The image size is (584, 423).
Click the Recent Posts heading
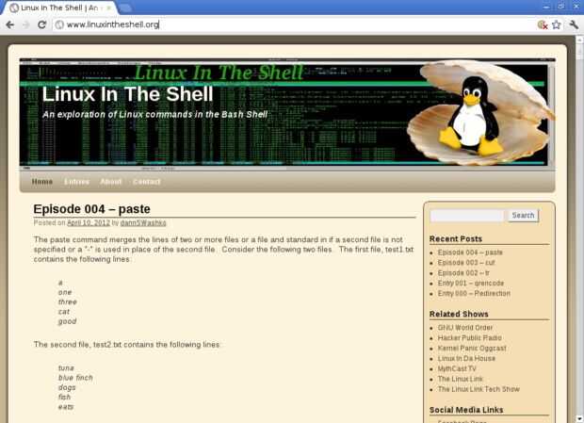pyautogui.click(x=456, y=238)
